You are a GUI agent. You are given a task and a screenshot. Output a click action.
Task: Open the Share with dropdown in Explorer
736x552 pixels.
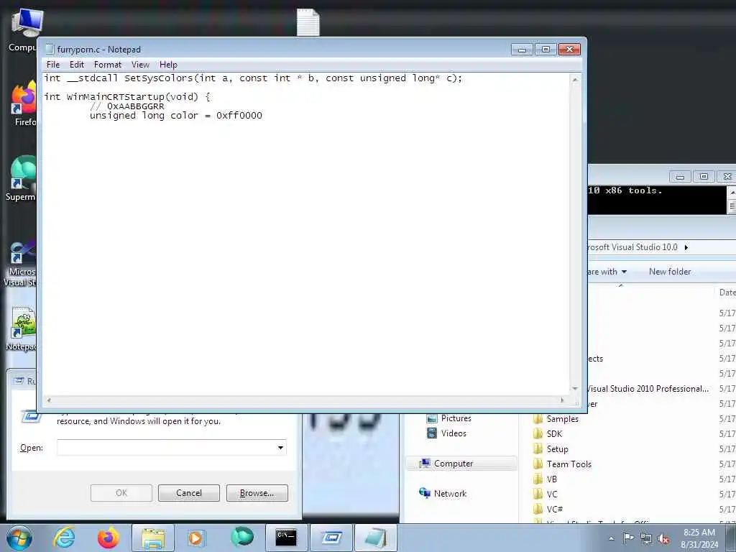click(x=607, y=271)
